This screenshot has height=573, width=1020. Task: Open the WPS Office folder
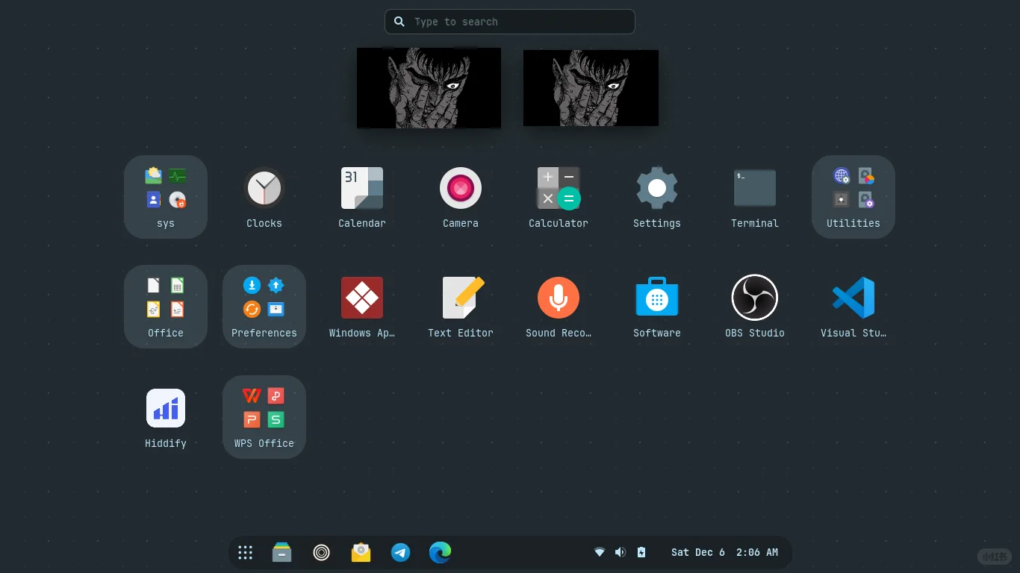coord(264,417)
